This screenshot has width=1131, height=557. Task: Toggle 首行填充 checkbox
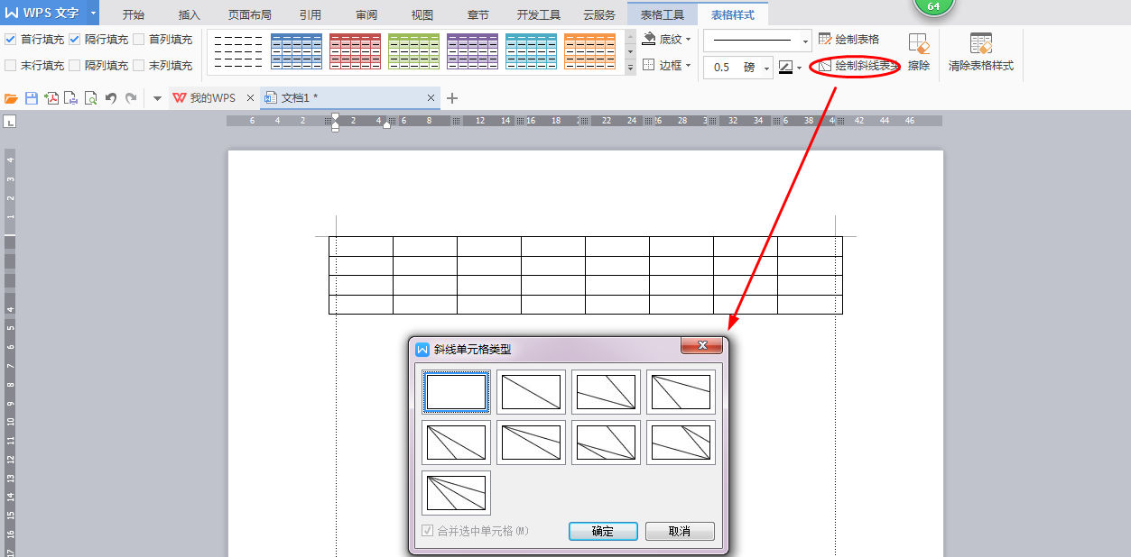(10, 40)
